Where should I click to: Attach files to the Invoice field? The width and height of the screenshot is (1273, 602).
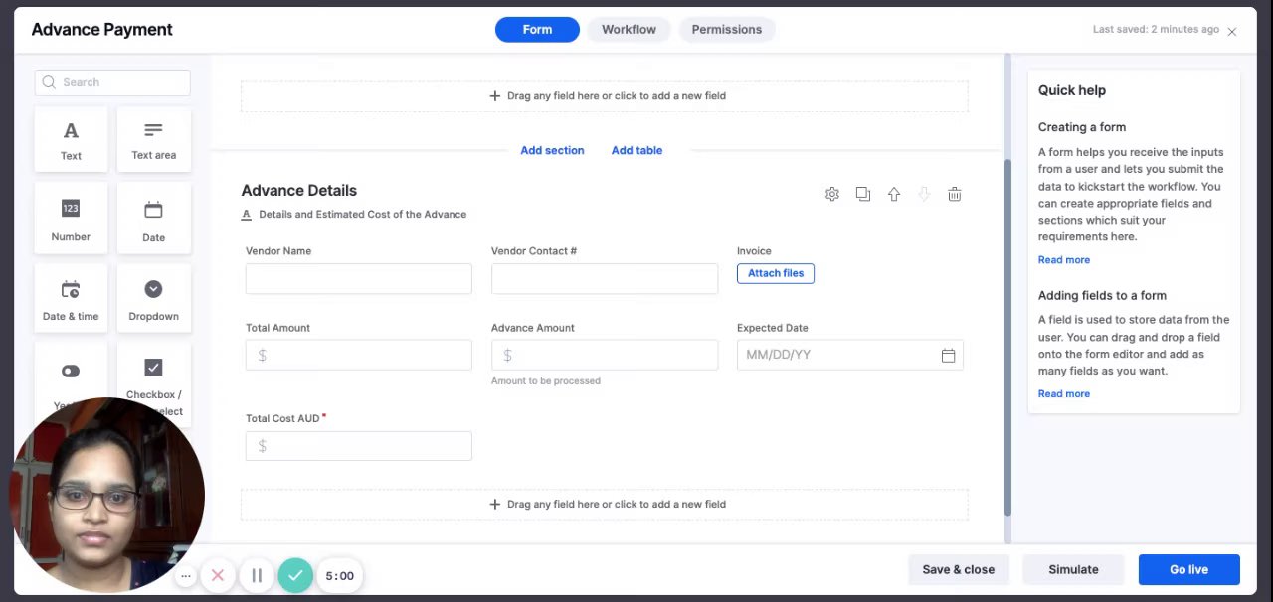776,273
